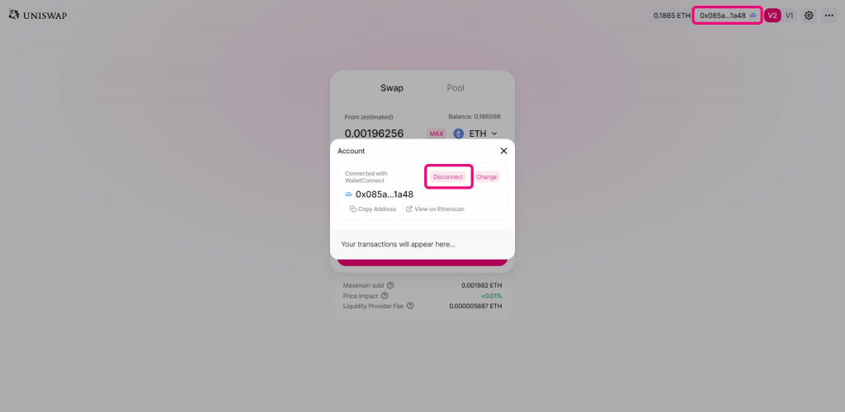This screenshot has height=412, width=845.
Task: Click the Copy Address icon
Action: click(x=352, y=208)
